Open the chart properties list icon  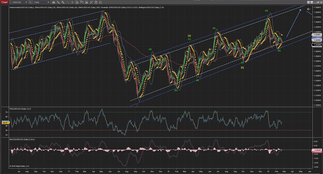(100, 2)
